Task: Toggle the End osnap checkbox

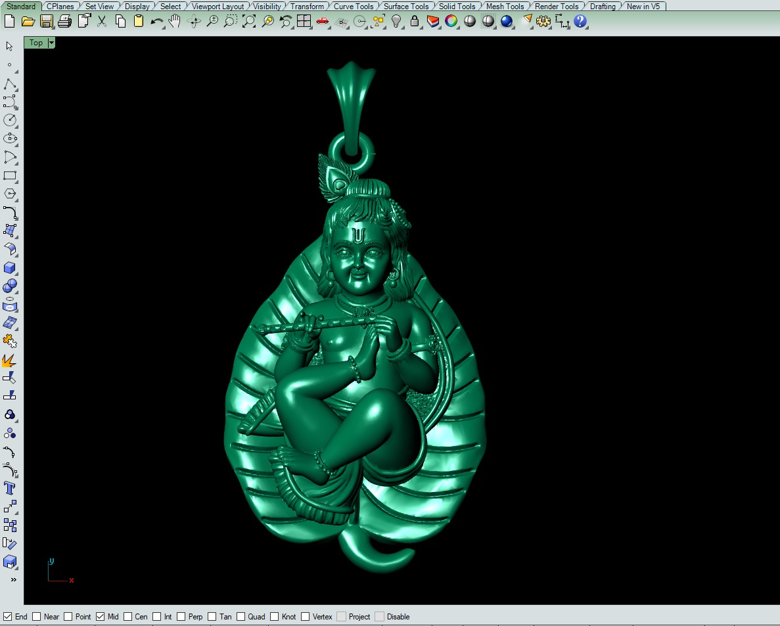Action: click(7, 617)
